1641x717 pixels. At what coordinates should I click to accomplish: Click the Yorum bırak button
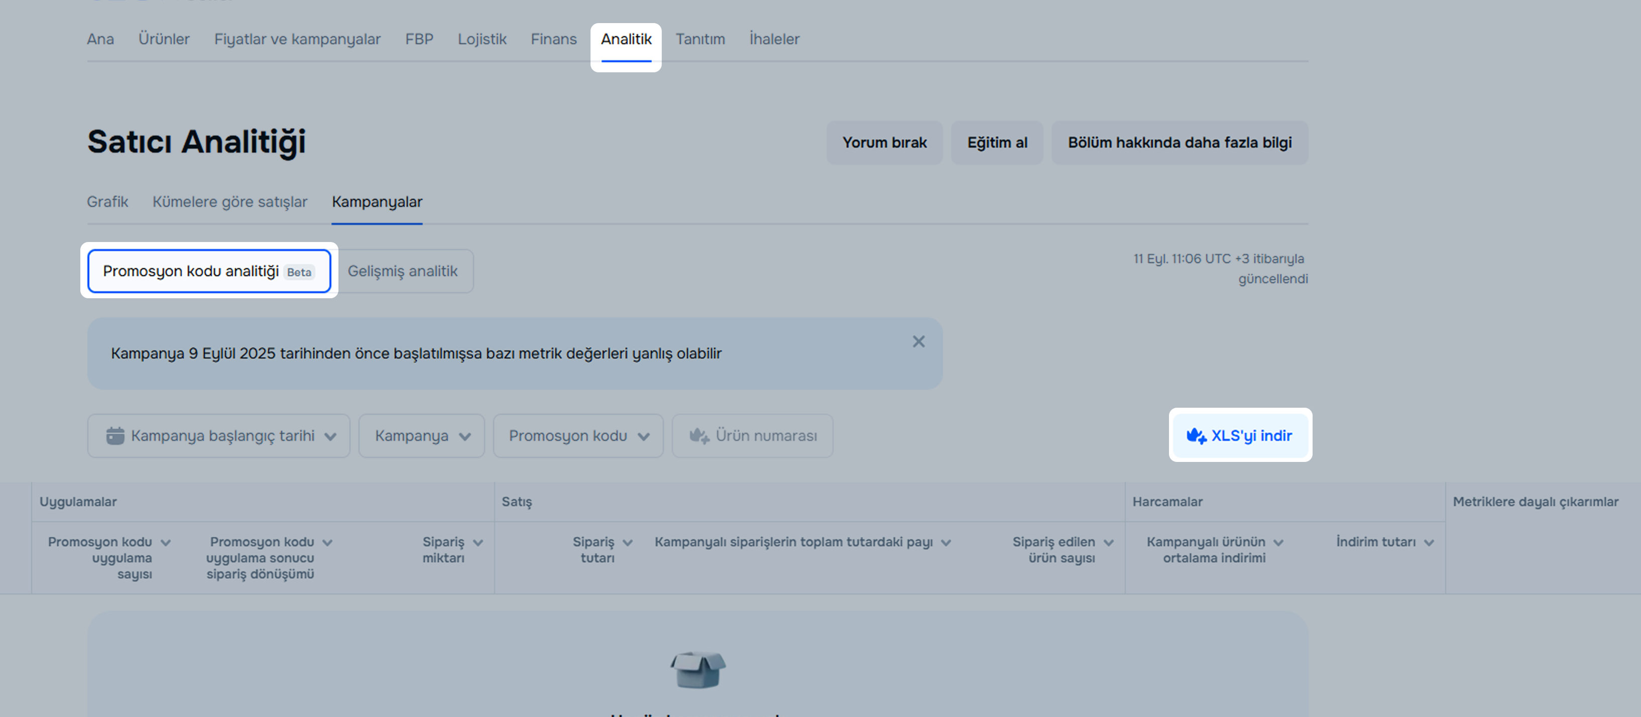[884, 143]
